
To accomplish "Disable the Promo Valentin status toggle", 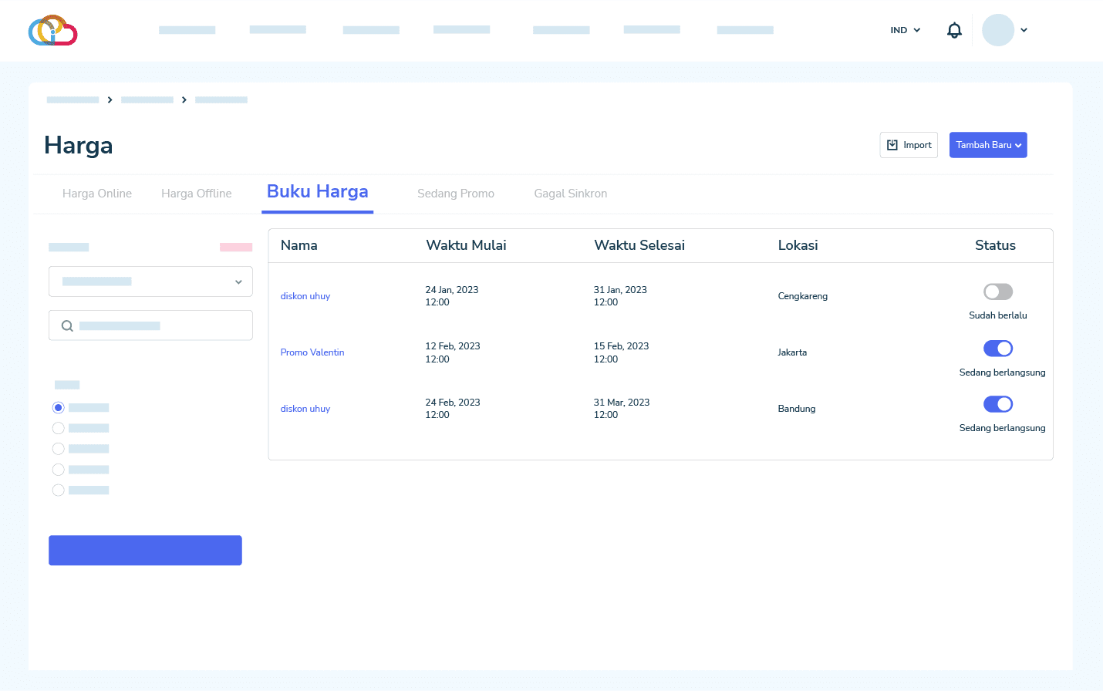I will (997, 349).
